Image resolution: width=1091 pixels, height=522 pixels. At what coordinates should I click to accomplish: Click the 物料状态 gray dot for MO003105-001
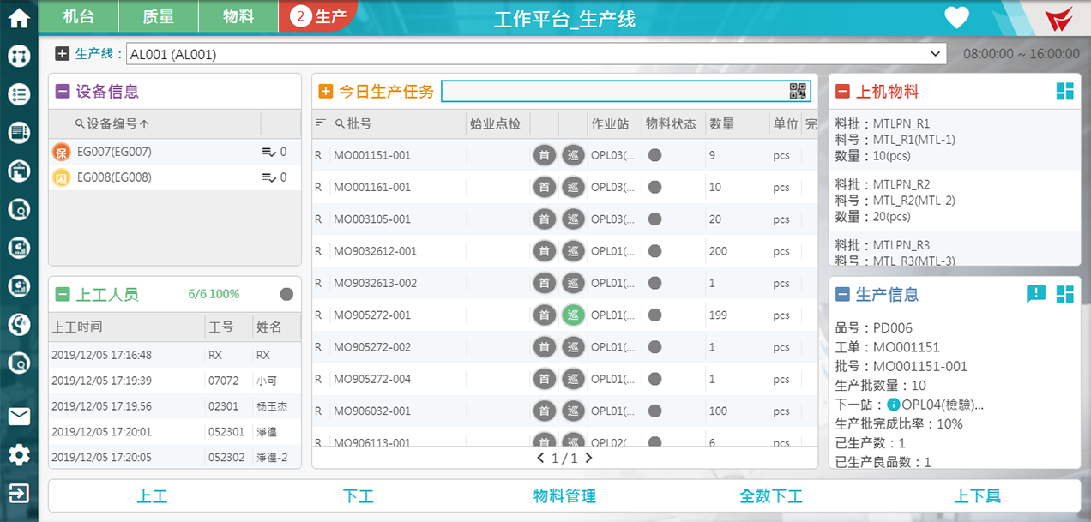tap(654, 219)
